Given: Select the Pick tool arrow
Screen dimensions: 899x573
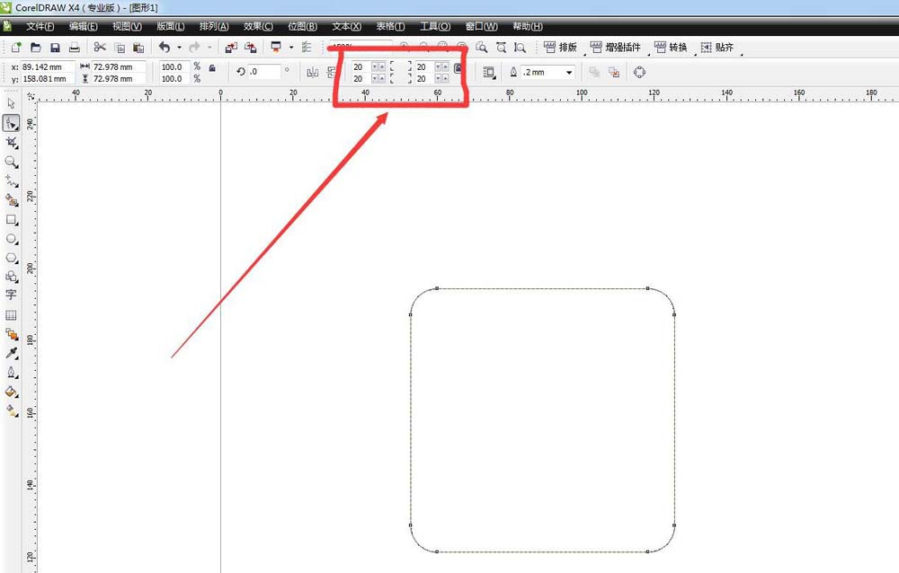Looking at the screenshot, I should [x=11, y=103].
